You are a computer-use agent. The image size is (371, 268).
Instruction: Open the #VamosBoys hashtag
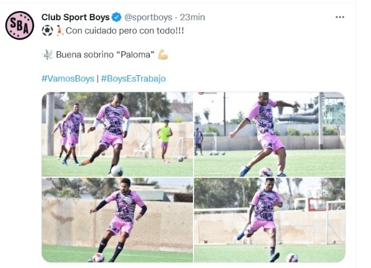point(68,78)
